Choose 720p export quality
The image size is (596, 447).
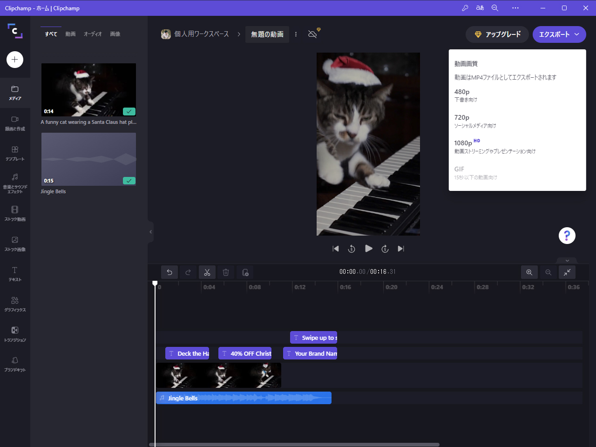pyautogui.click(x=517, y=121)
